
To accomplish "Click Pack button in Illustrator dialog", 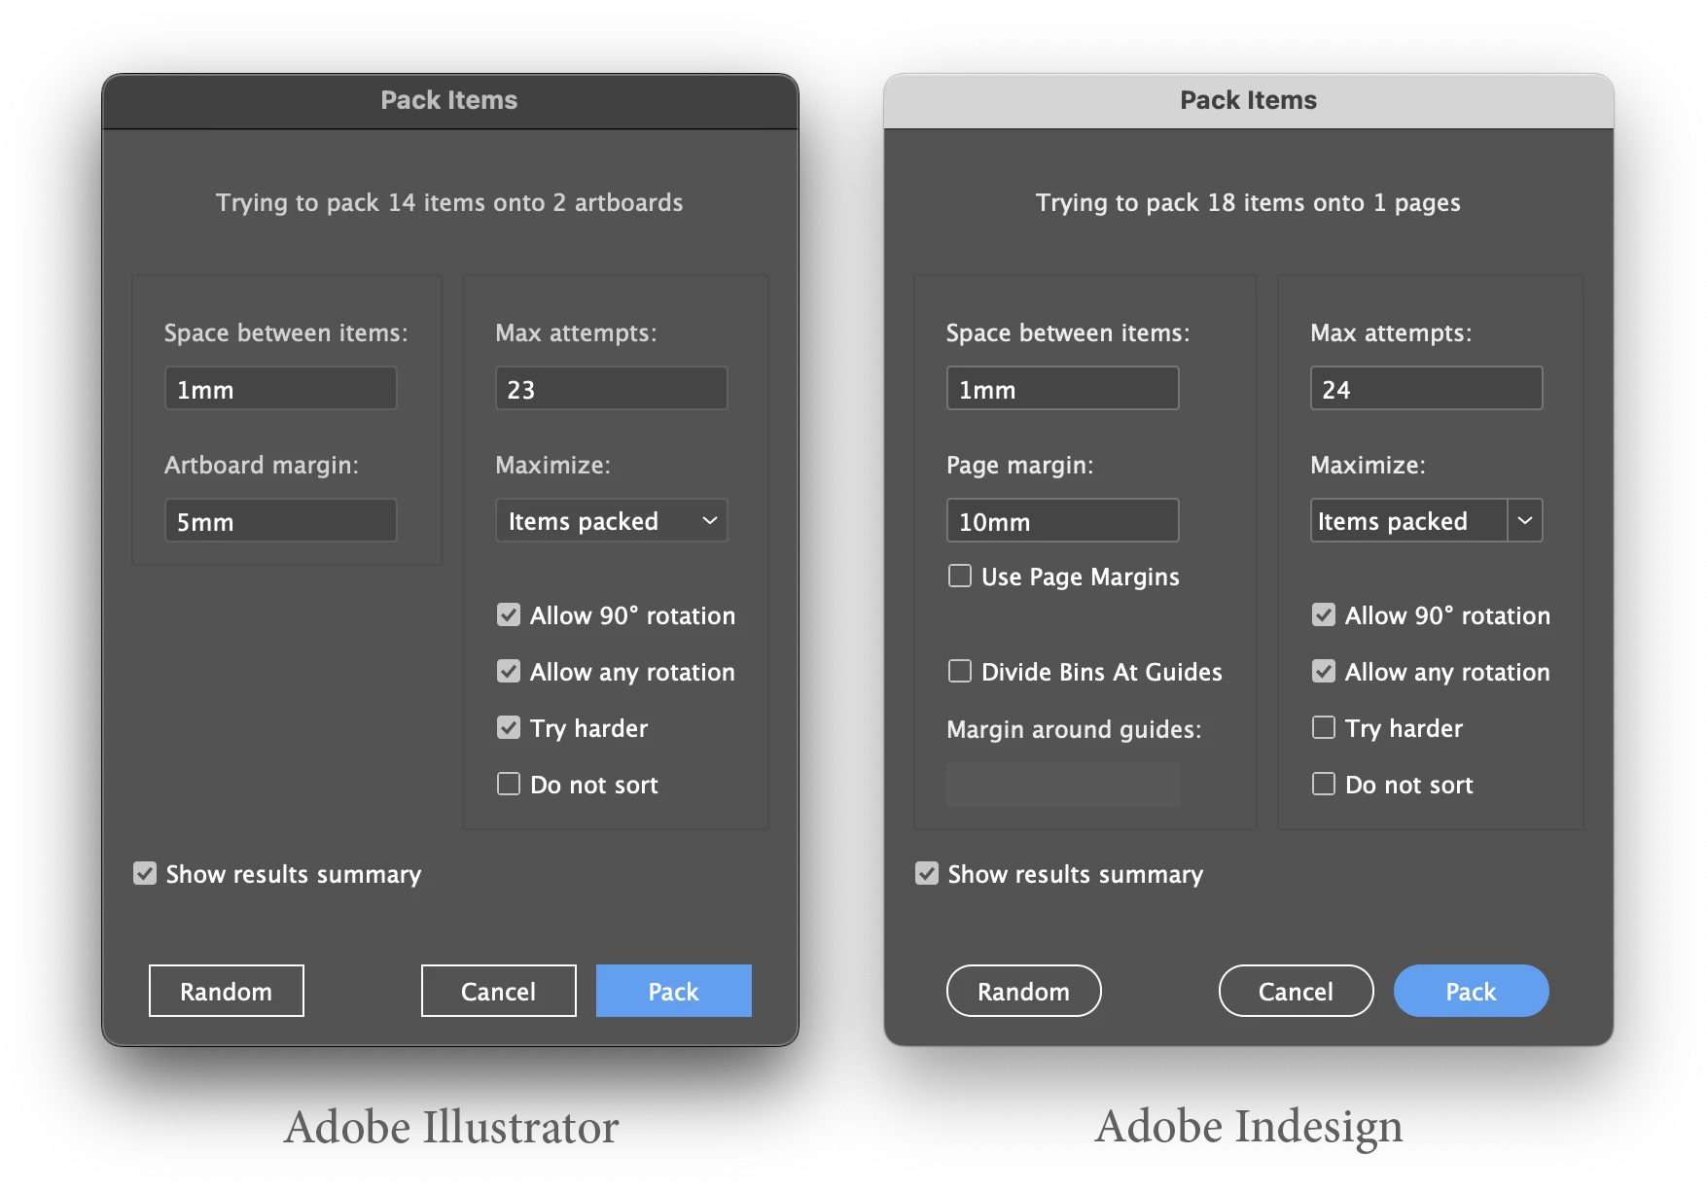I will 674,991.
